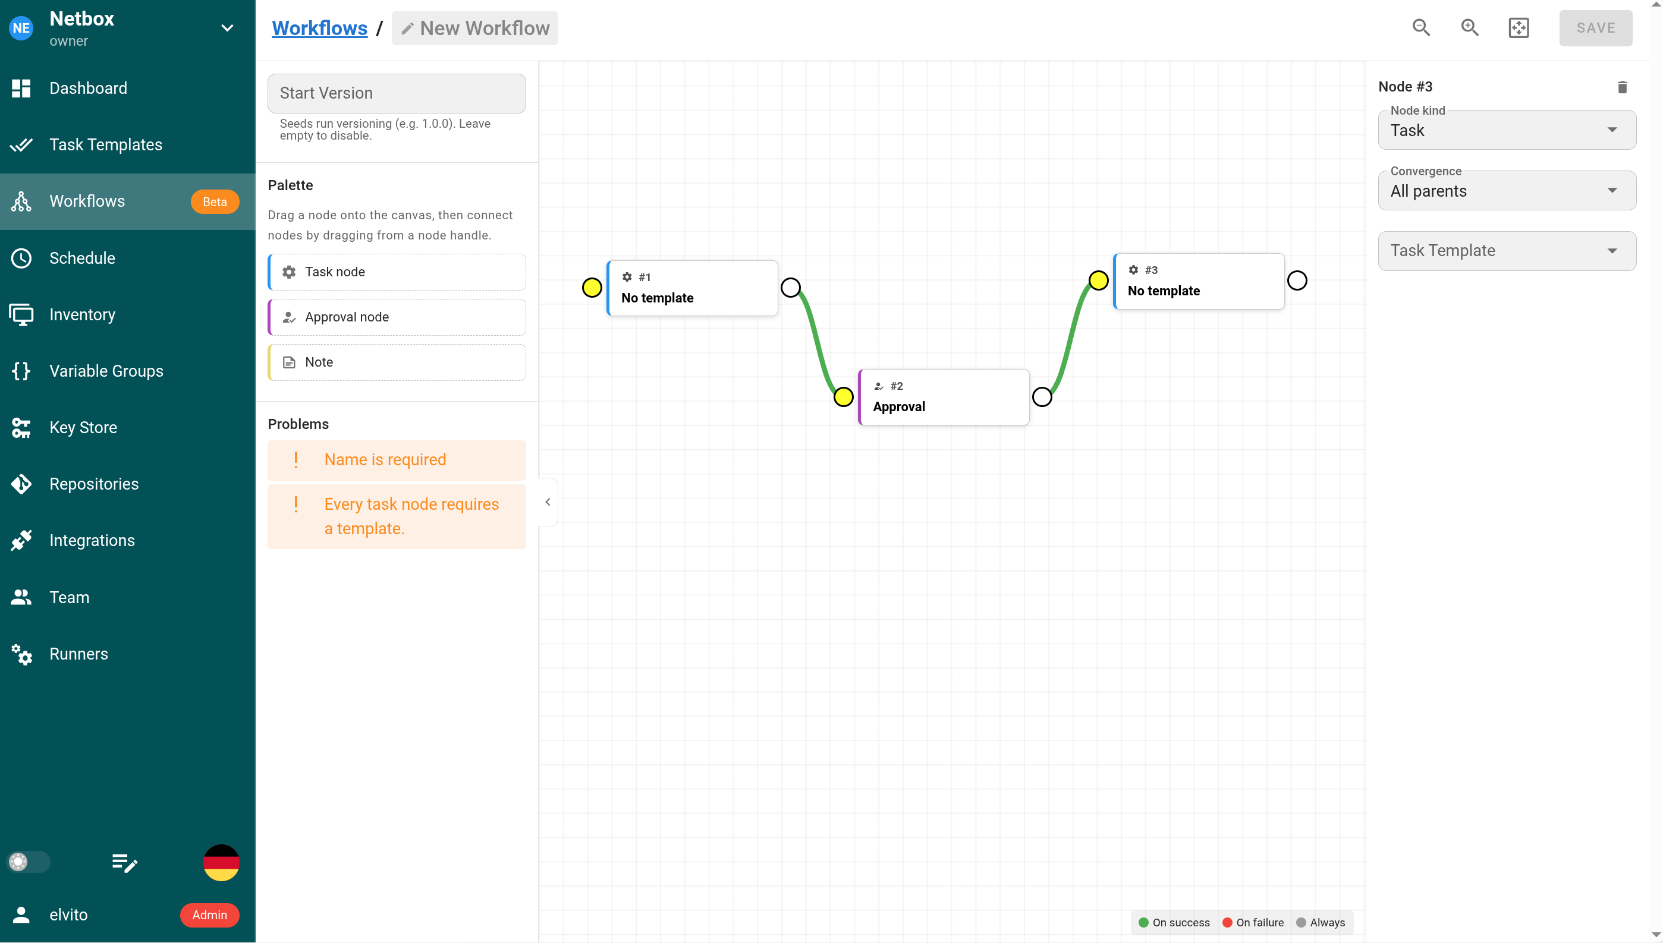Open the edit list icon in sidebar footer

[x=124, y=863]
